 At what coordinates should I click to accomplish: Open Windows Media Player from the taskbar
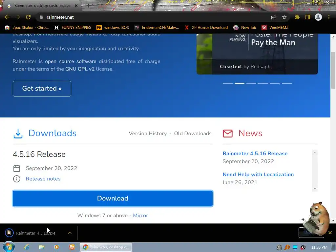56,247
